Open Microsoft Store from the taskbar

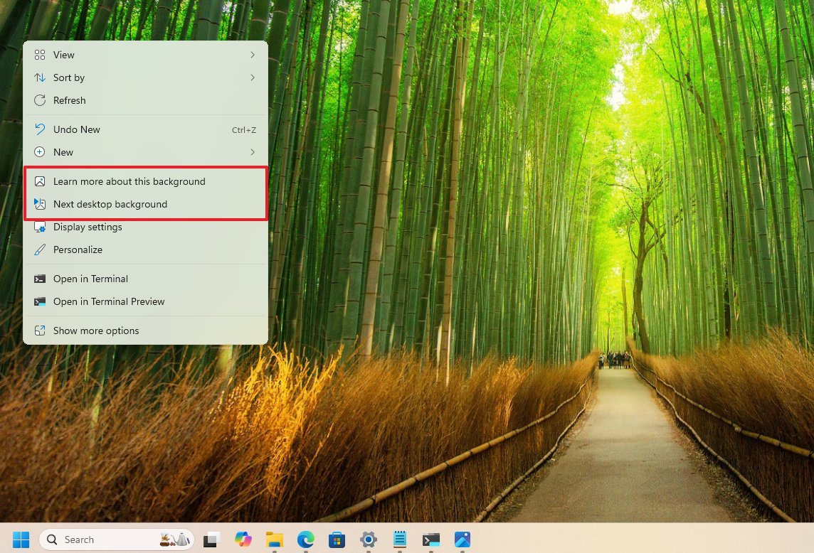337,539
